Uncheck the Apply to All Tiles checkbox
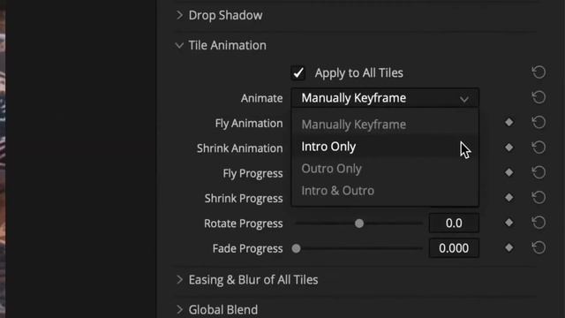Screen dimensions: 565x318 coord(298,72)
